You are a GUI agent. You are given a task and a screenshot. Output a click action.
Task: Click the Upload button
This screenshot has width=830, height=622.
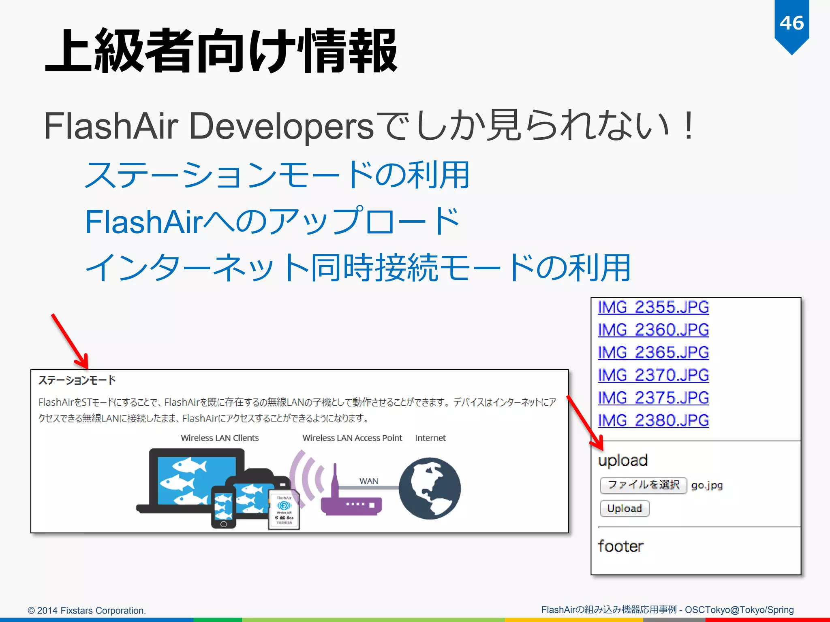[x=625, y=509]
